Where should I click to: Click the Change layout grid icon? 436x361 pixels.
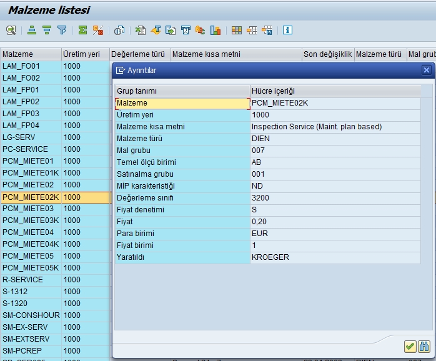(237, 30)
